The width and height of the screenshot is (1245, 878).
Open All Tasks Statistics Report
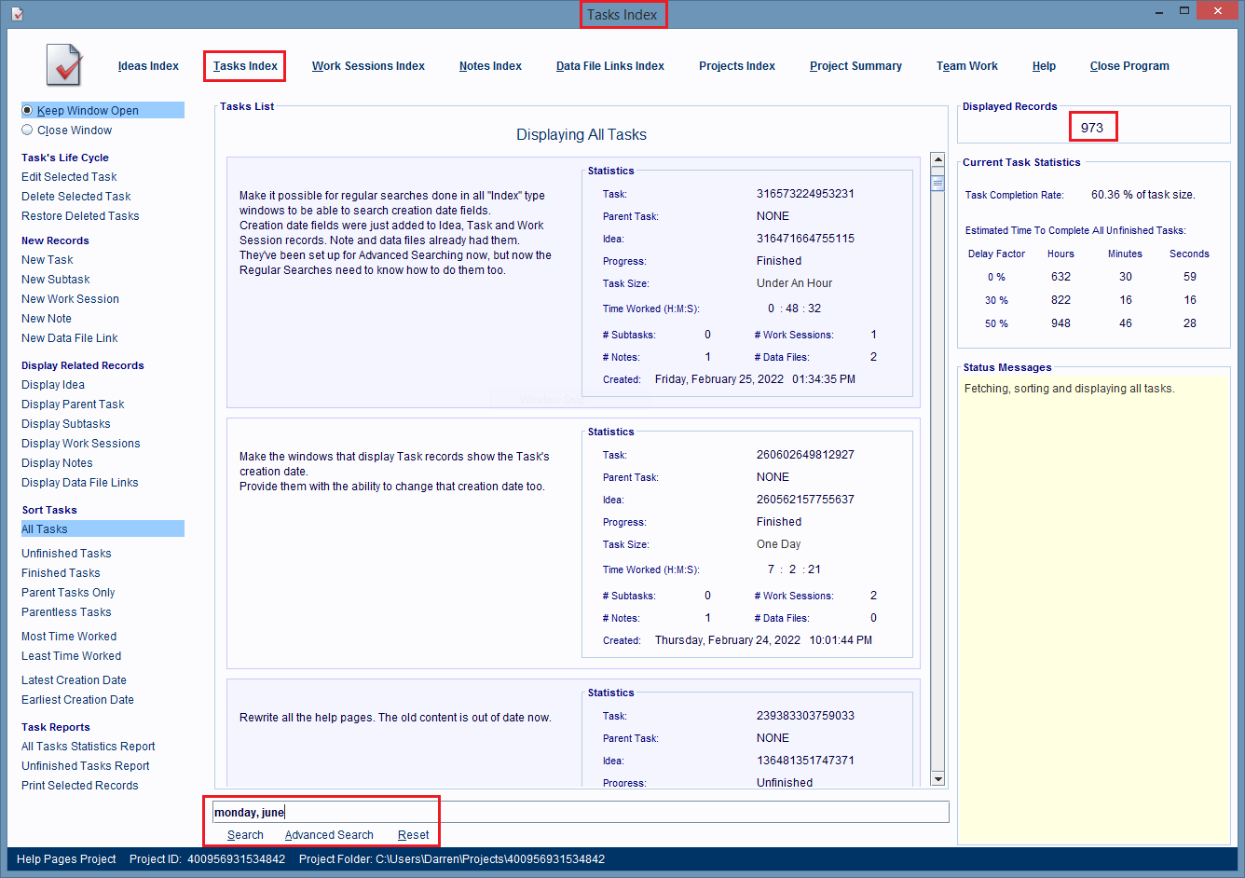(89, 747)
